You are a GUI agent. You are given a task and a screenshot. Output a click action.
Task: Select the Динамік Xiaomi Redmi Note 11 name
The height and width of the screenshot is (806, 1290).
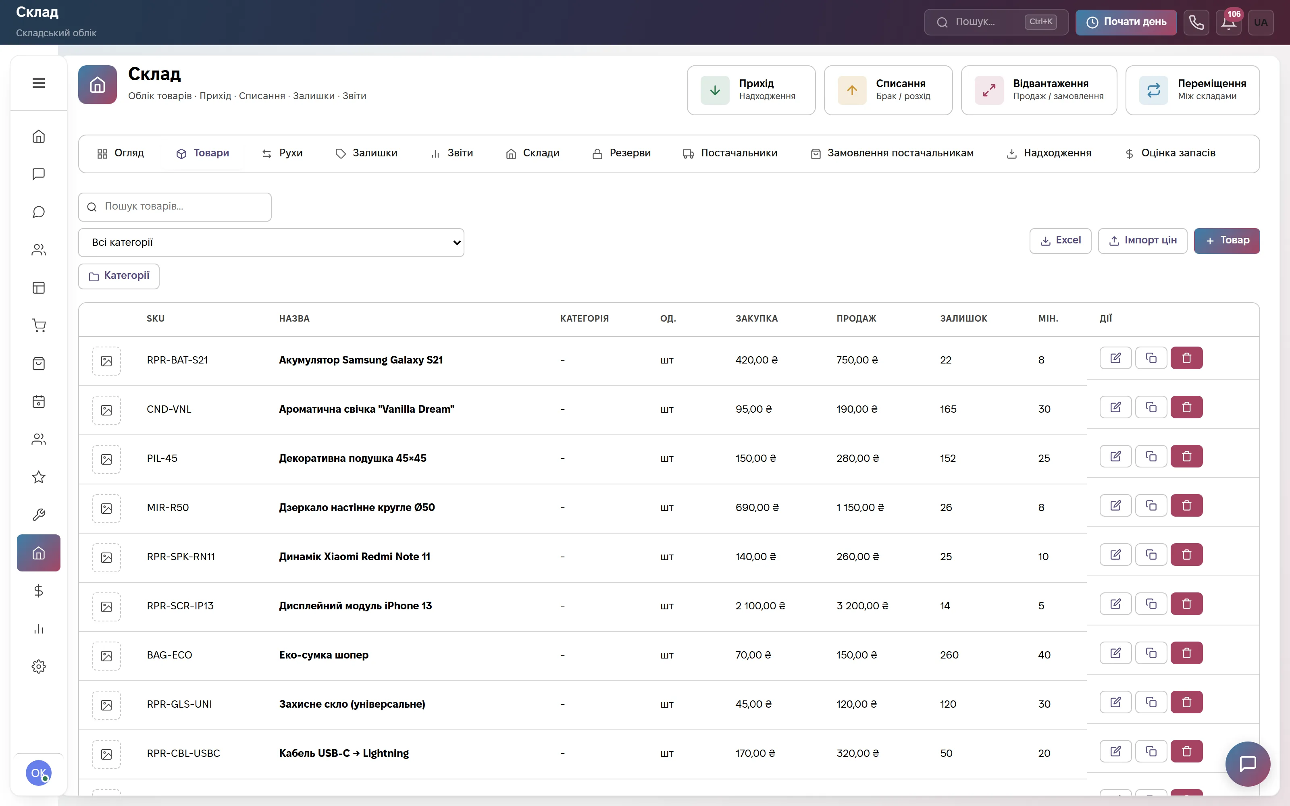point(354,557)
